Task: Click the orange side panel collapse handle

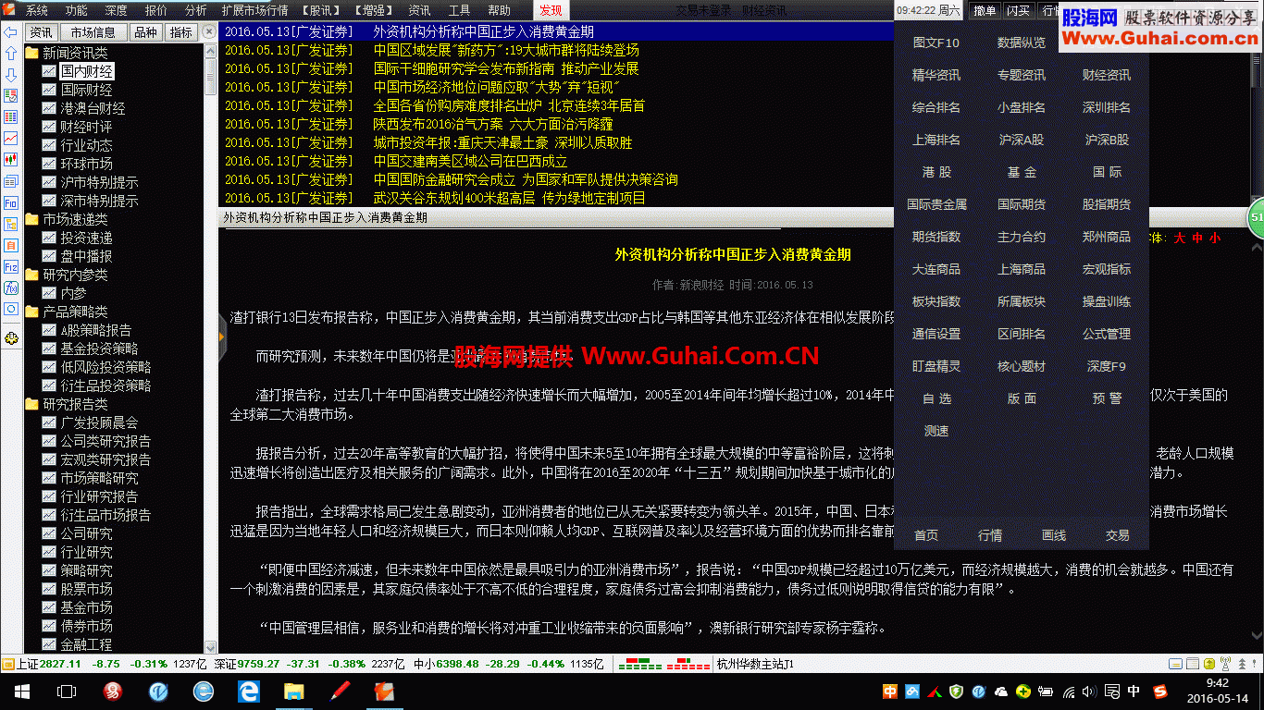Action: [x=222, y=337]
